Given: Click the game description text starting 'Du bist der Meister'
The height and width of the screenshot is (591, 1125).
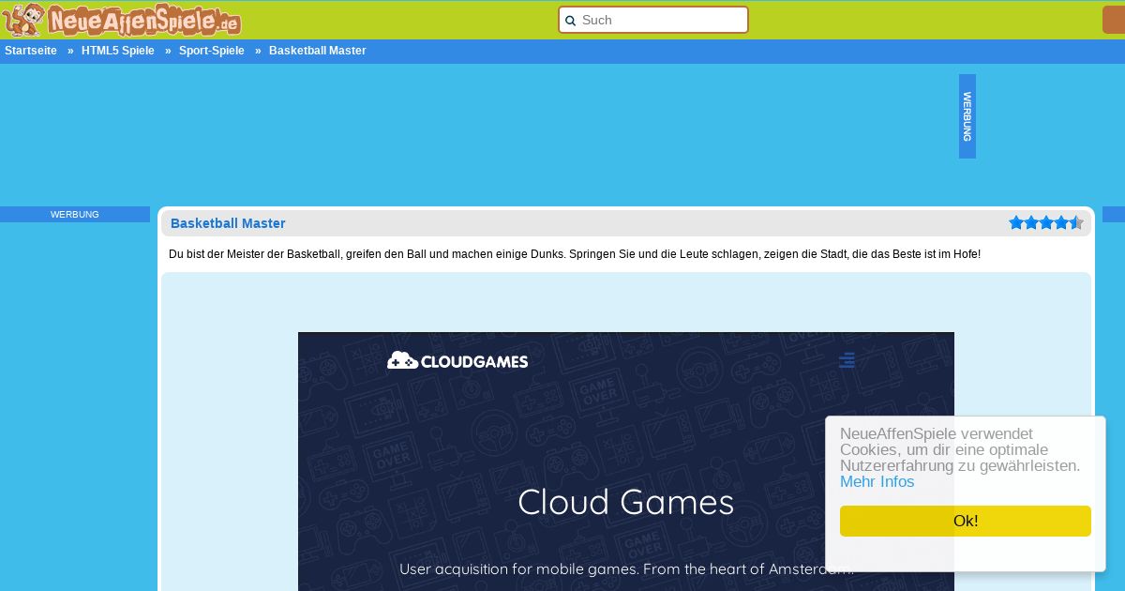Looking at the screenshot, I should coord(575,254).
